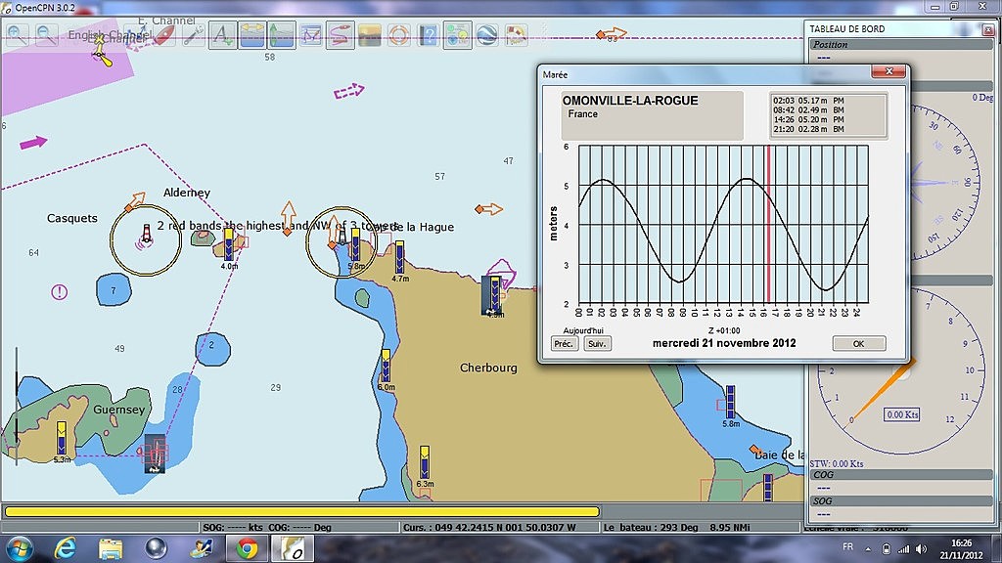
Task: Toggle the red boat auto-follow tool
Action: pos(163,34)
